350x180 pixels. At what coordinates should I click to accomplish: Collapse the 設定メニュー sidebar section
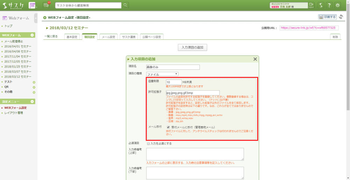(x=33, y=102)
